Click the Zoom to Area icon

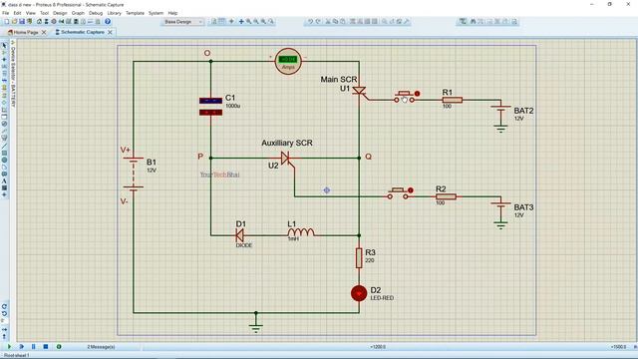click(271, 22)
